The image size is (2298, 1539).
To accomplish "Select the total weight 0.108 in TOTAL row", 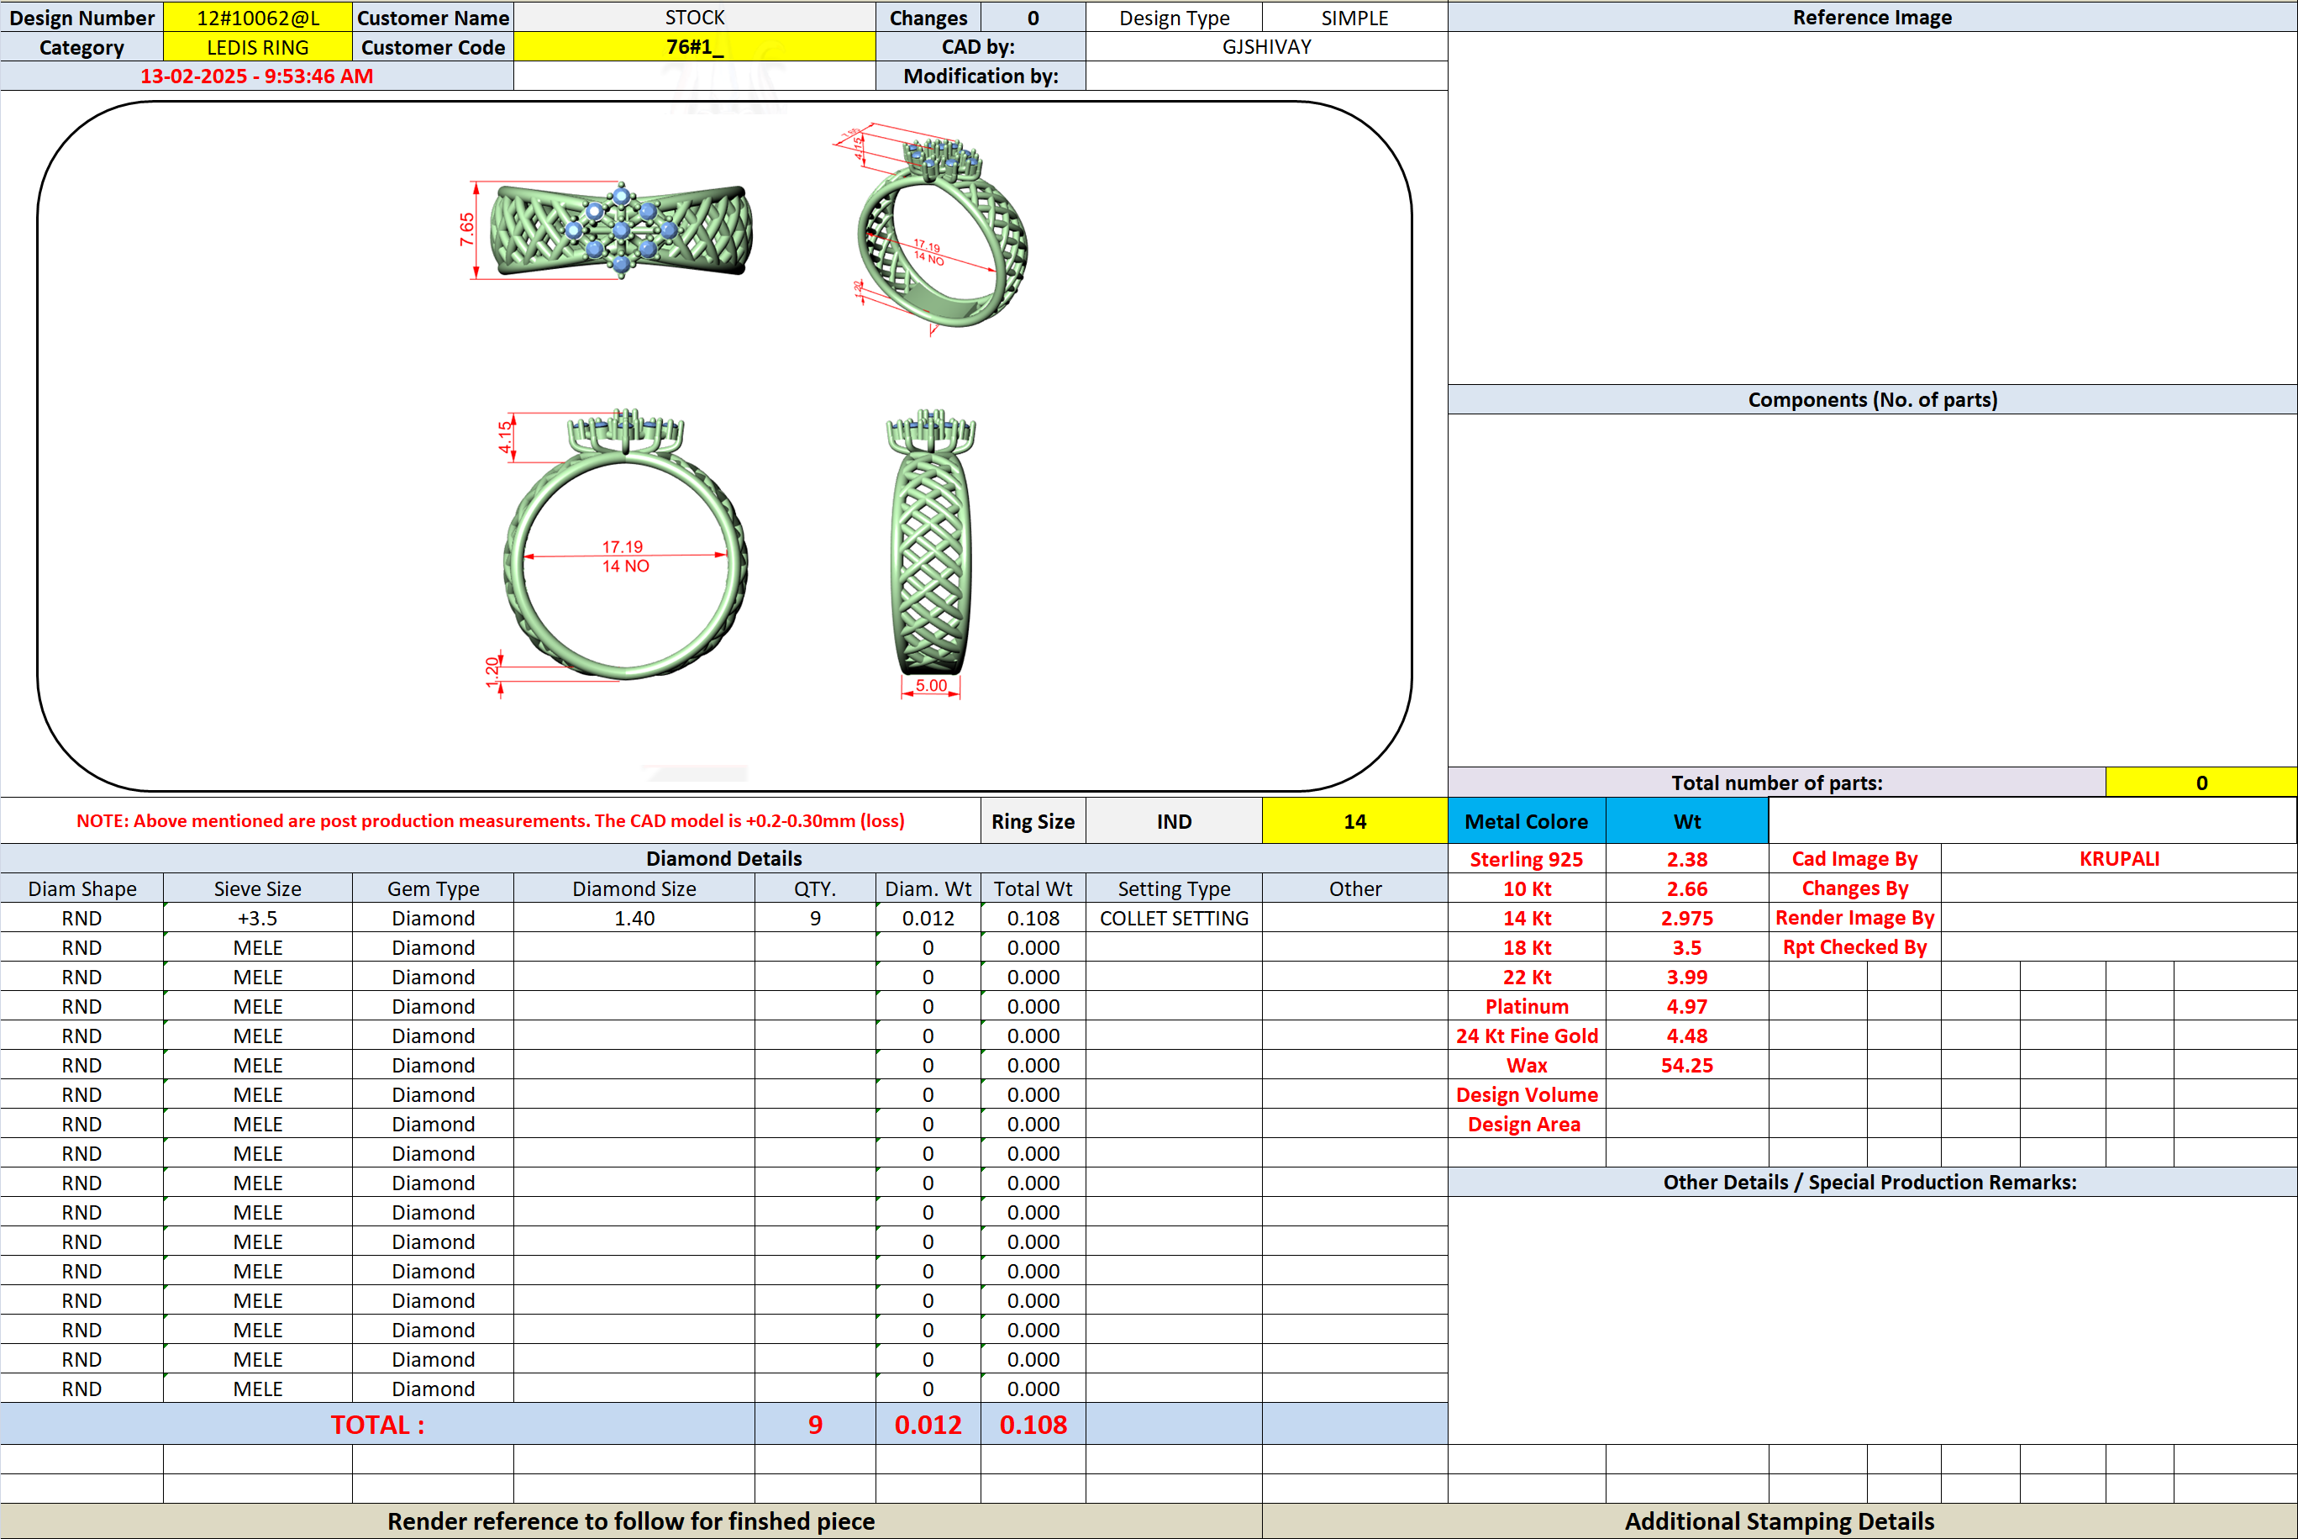I will (x=1033, y=1424).
